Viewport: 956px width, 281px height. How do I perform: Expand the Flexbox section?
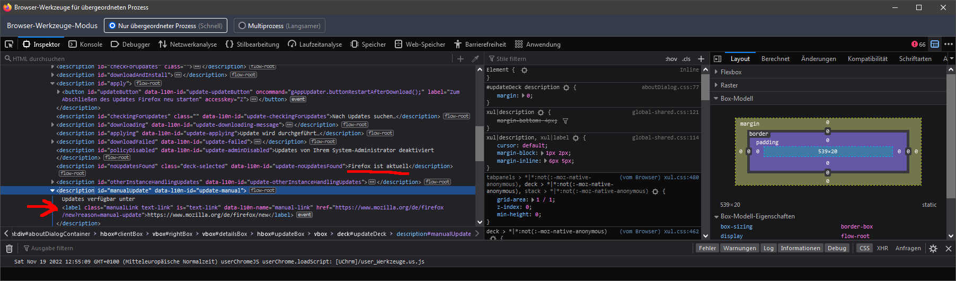point(730,72)
